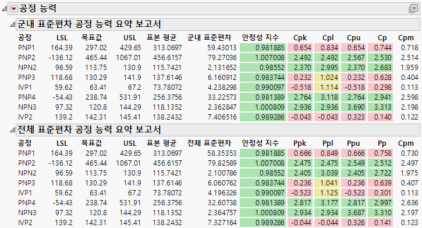Click PNP2 row in the 군내 table
Viewport: 422px width, 228px height.
point(218,58)
